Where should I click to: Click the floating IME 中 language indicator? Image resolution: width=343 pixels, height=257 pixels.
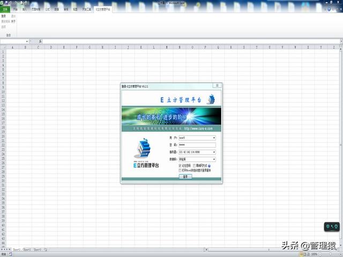pos(327,226)
